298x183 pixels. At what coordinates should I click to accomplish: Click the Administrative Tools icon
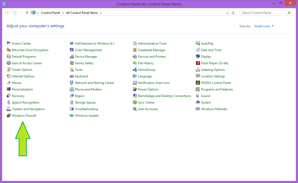(x=135, y=44)
